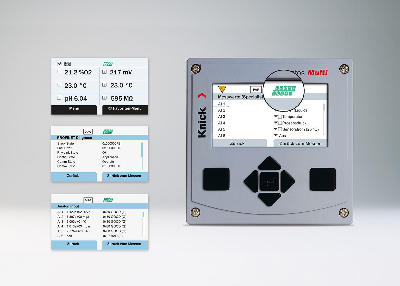
Task: Click the PAR mode indicator on device display
Action: [x=256, y=90]
